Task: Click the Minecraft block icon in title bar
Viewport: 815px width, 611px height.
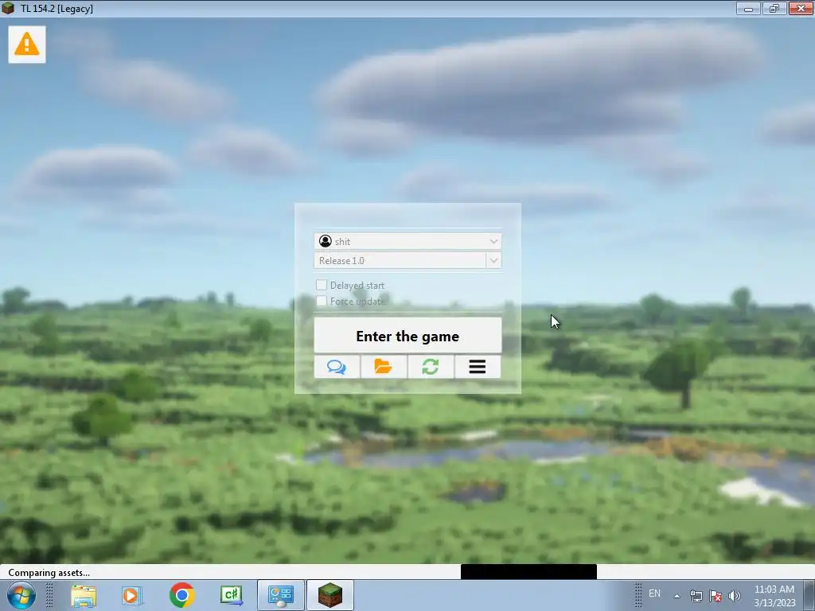Action: click(x=8, y=8)
